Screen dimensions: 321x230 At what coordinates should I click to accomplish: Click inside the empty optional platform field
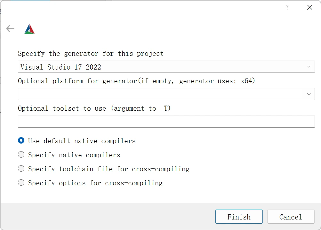(160, 94)
